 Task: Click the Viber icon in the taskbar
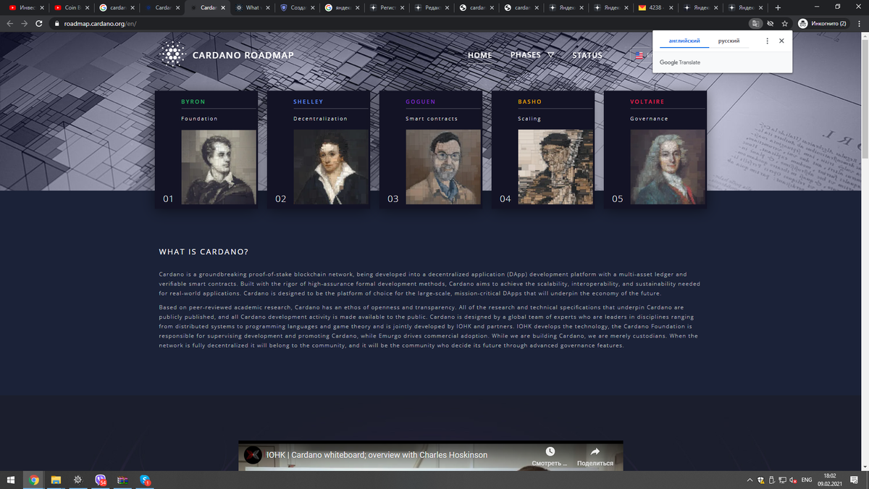coord(101,480)
